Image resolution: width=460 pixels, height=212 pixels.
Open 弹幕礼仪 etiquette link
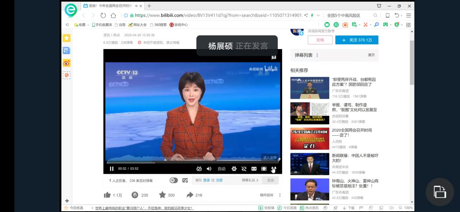pos(250,180)
